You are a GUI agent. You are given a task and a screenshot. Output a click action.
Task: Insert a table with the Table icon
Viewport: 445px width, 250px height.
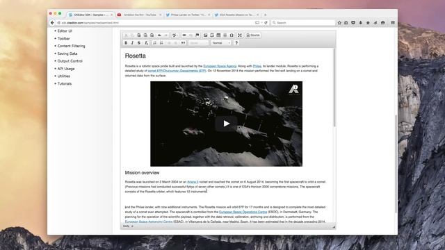[218, 35]
